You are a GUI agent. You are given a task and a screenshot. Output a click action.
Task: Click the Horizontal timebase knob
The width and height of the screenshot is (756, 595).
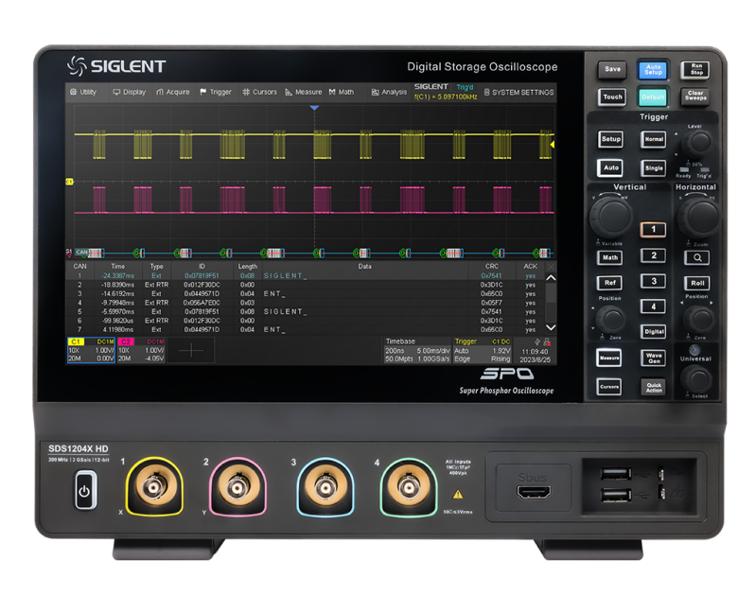(699, 217)
